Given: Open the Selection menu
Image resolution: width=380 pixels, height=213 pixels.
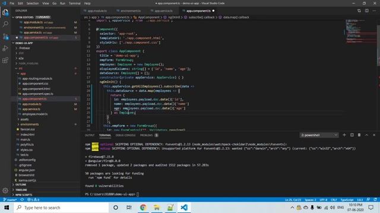Looking at the screenshot, I should click(x=33, y=4).
